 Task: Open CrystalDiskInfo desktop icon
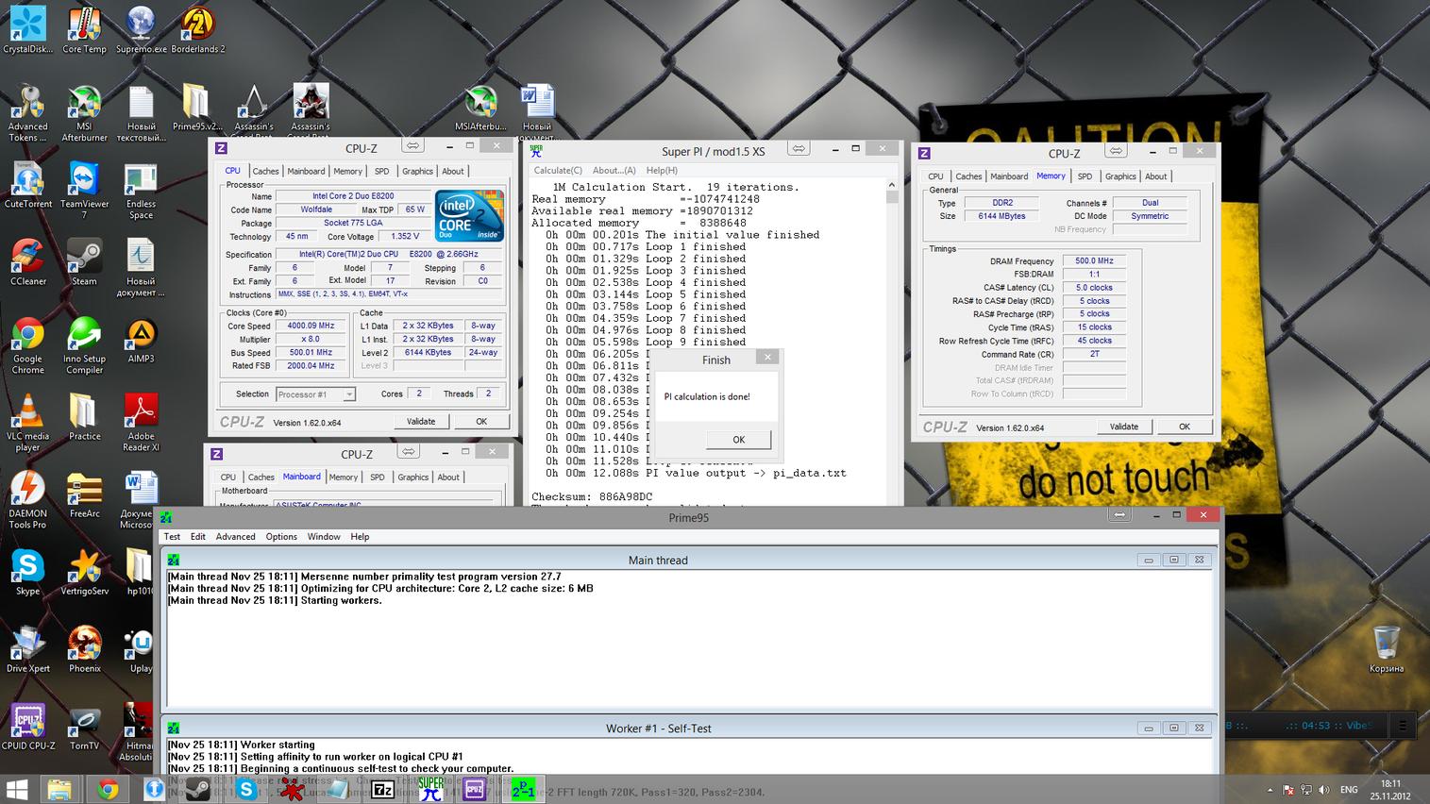27,30
